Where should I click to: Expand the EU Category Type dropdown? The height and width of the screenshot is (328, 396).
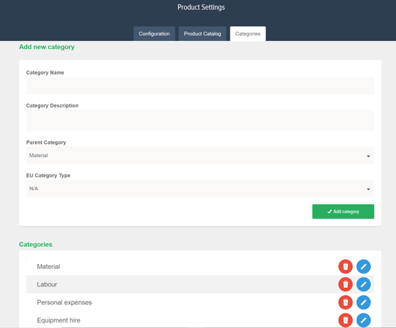(200, 188)
